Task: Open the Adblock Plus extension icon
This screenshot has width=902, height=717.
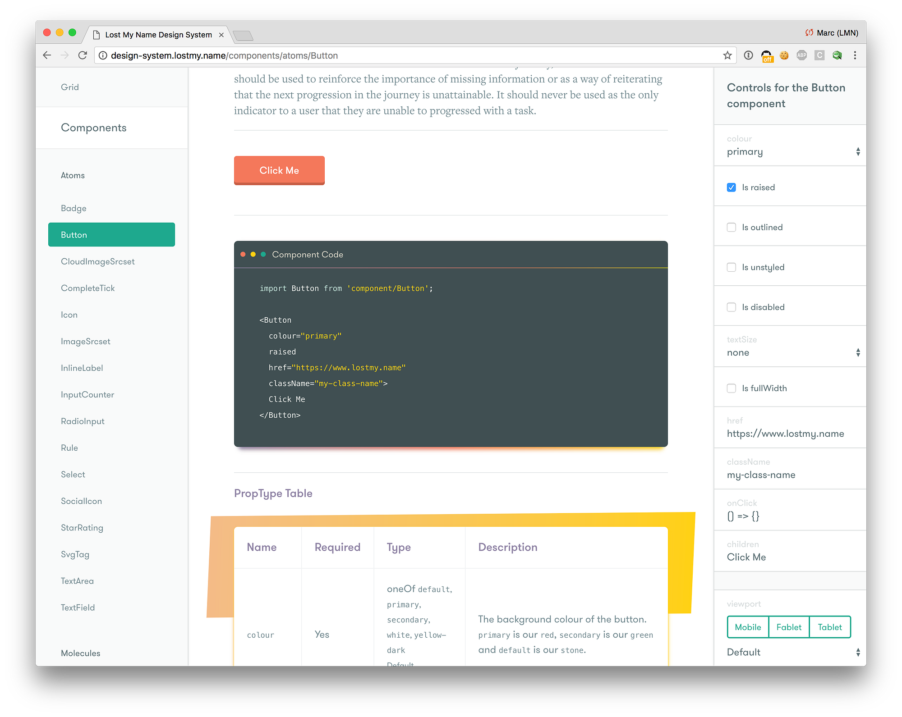Action: [x=801, y=55]
